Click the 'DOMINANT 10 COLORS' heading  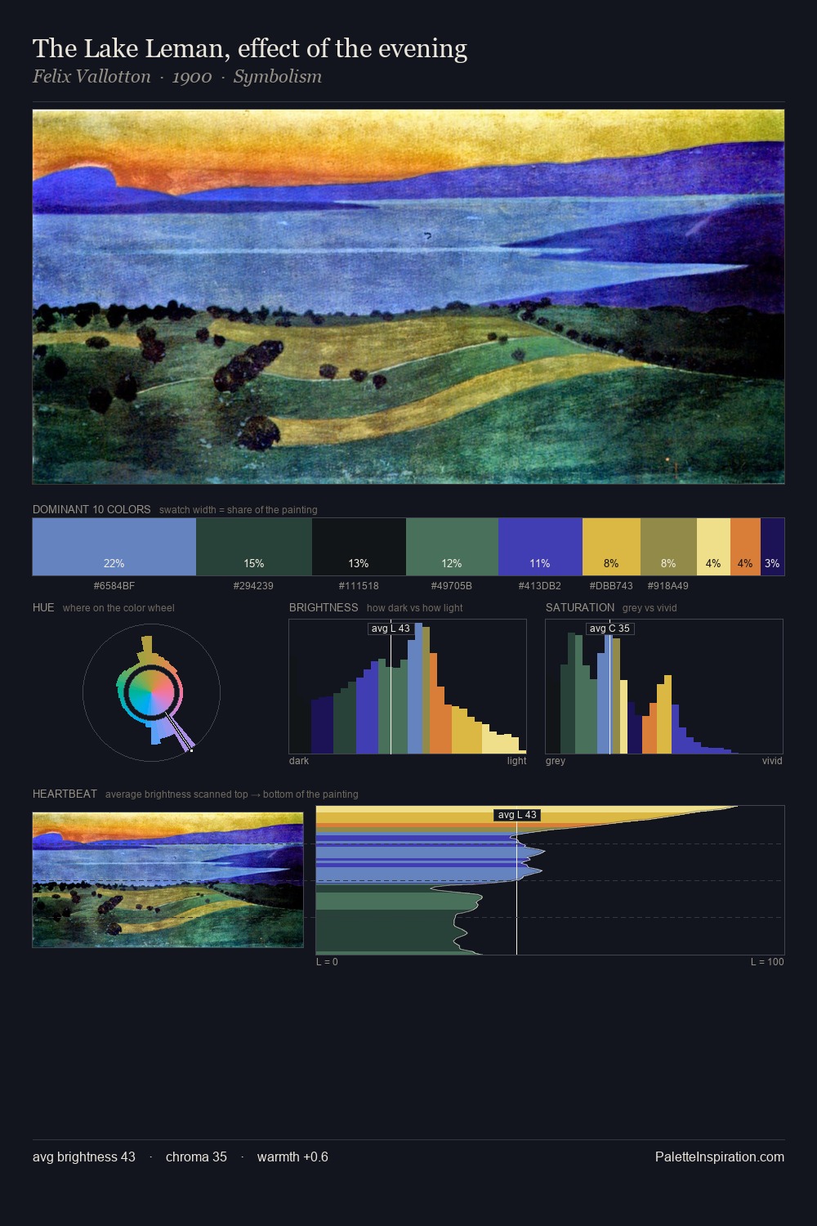click(92, 509)
